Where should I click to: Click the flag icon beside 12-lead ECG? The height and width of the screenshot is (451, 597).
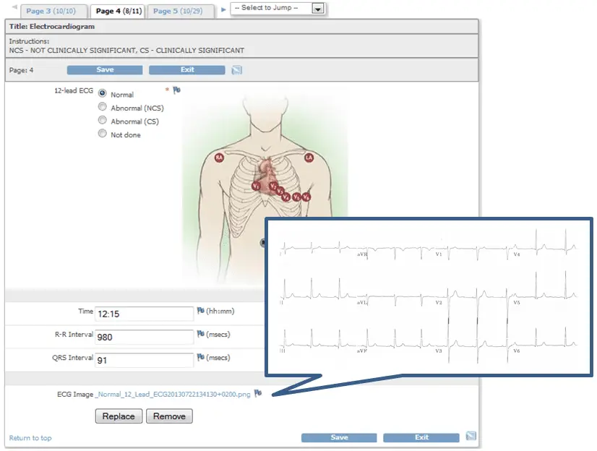(x=176, y=90)
